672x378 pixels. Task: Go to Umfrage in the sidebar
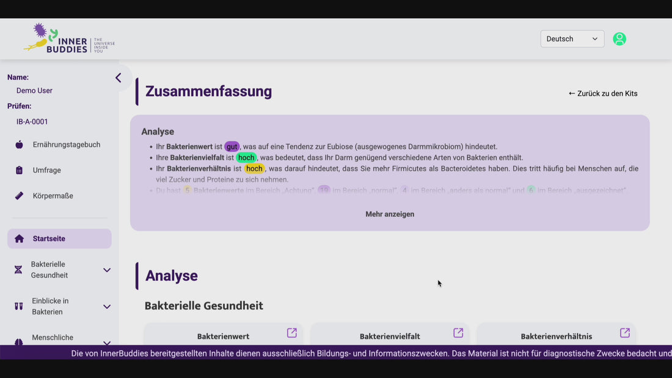46,170
